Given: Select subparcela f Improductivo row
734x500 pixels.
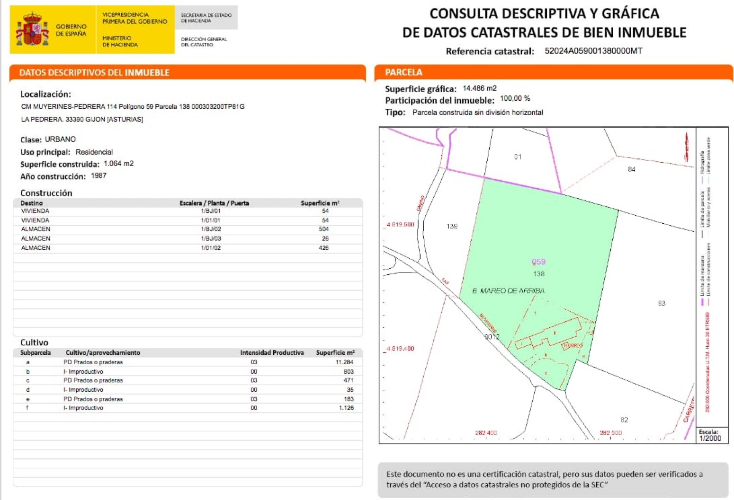Looking at the screenshot, I should [188, 408].
